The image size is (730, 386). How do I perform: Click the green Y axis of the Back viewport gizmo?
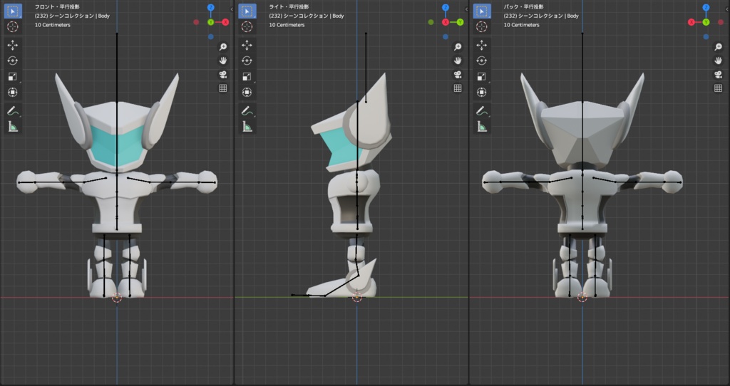coord(706,22)
